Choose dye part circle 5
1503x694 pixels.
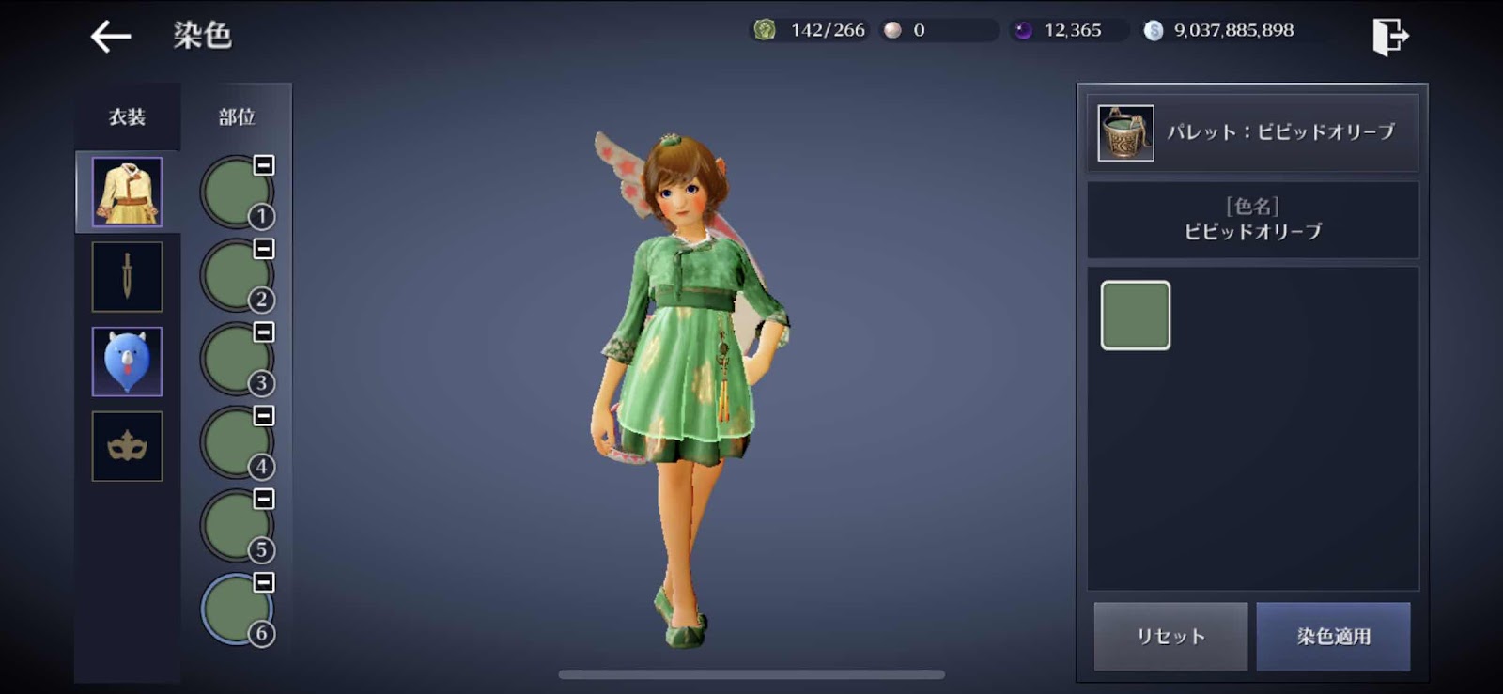(235, 526)
